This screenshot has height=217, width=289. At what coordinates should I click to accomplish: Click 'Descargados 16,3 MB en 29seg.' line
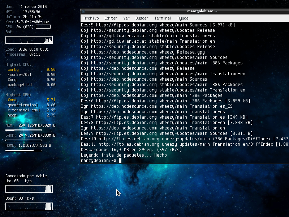pyautogui.click(x=131, y=150)
